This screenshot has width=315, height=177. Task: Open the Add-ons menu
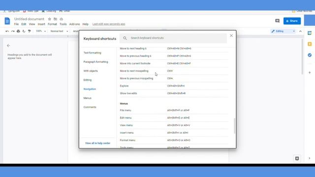pyautogui.click(x=74, y=24)
